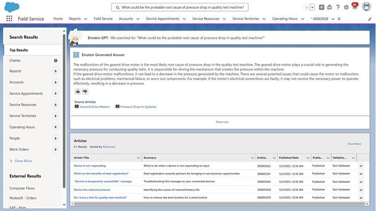The height and width of the screenshot is (211, 376).
Task: Open Published Date column menu chevron
Action: click(308, 158)
